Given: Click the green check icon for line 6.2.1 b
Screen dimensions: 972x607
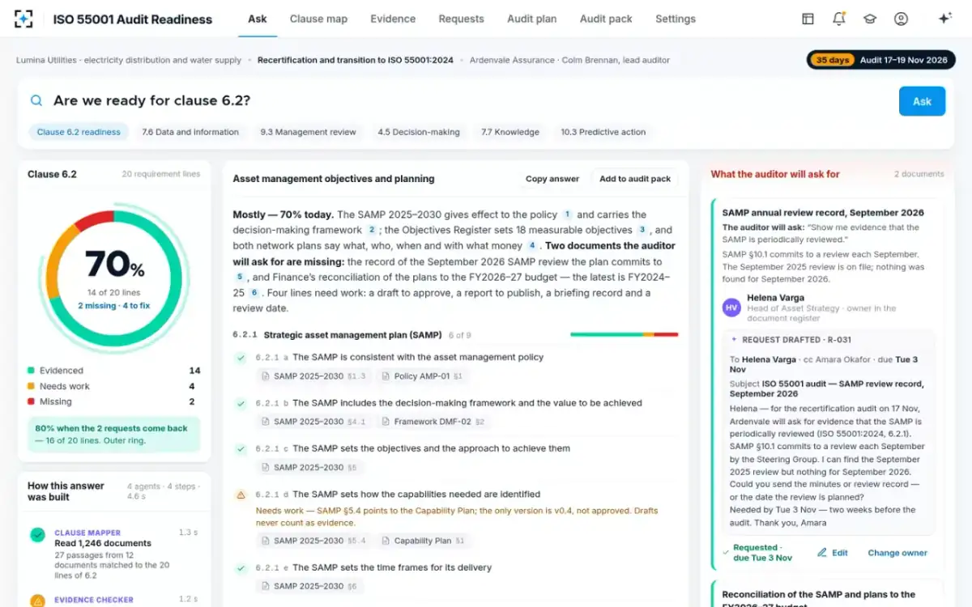Looking at the screenshot, I should pyautogui.click(x=241, y=403).
